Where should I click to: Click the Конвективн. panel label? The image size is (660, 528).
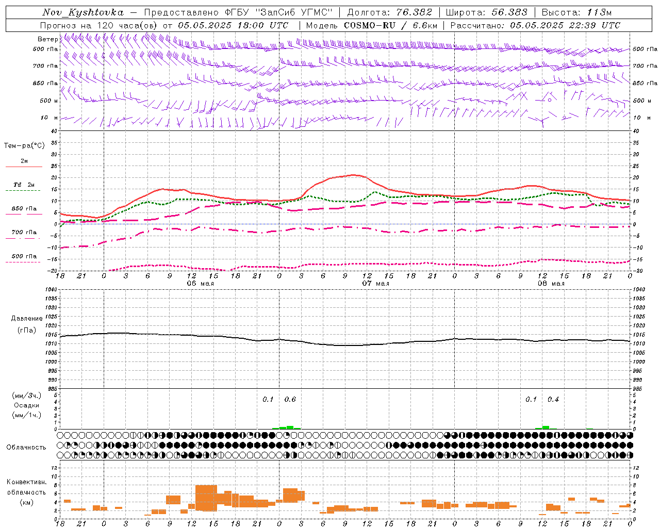click(x=26, y=482)
